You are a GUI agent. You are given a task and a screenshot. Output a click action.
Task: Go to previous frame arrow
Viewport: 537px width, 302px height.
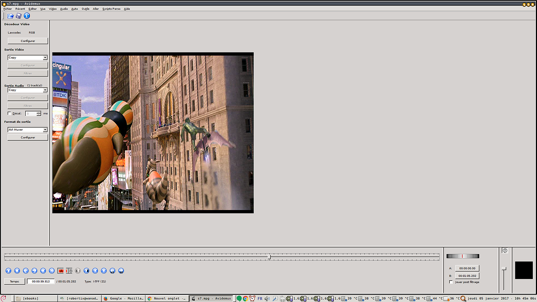pos(26,271)
